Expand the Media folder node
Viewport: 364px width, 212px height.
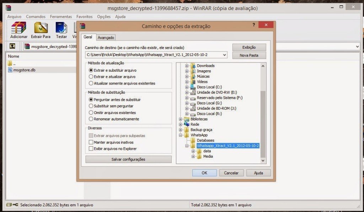coord(193,156)
